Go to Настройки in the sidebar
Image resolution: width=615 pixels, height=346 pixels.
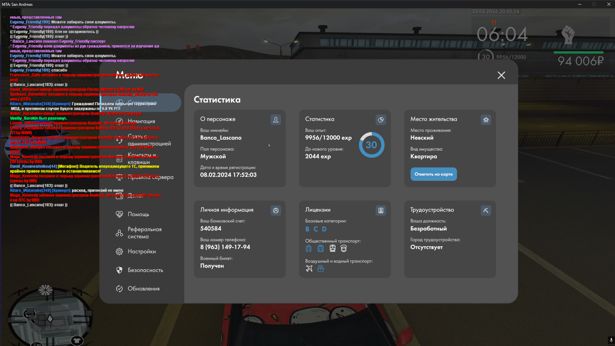point(141,252)
